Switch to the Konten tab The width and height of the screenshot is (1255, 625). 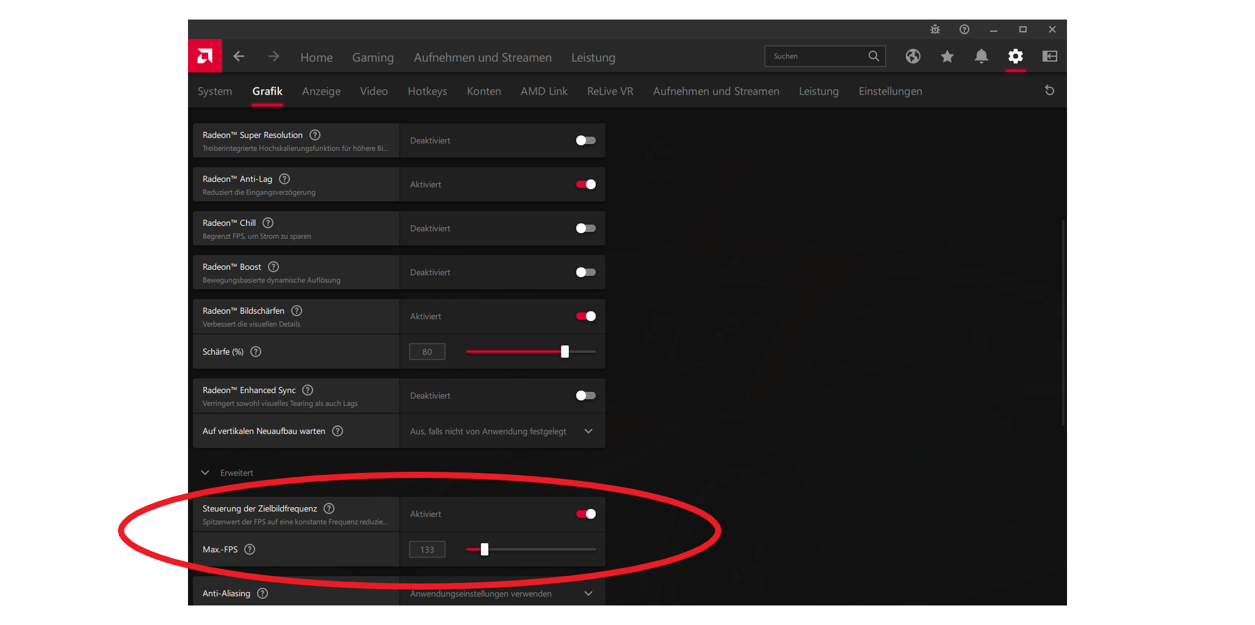[x=484, y=91]
